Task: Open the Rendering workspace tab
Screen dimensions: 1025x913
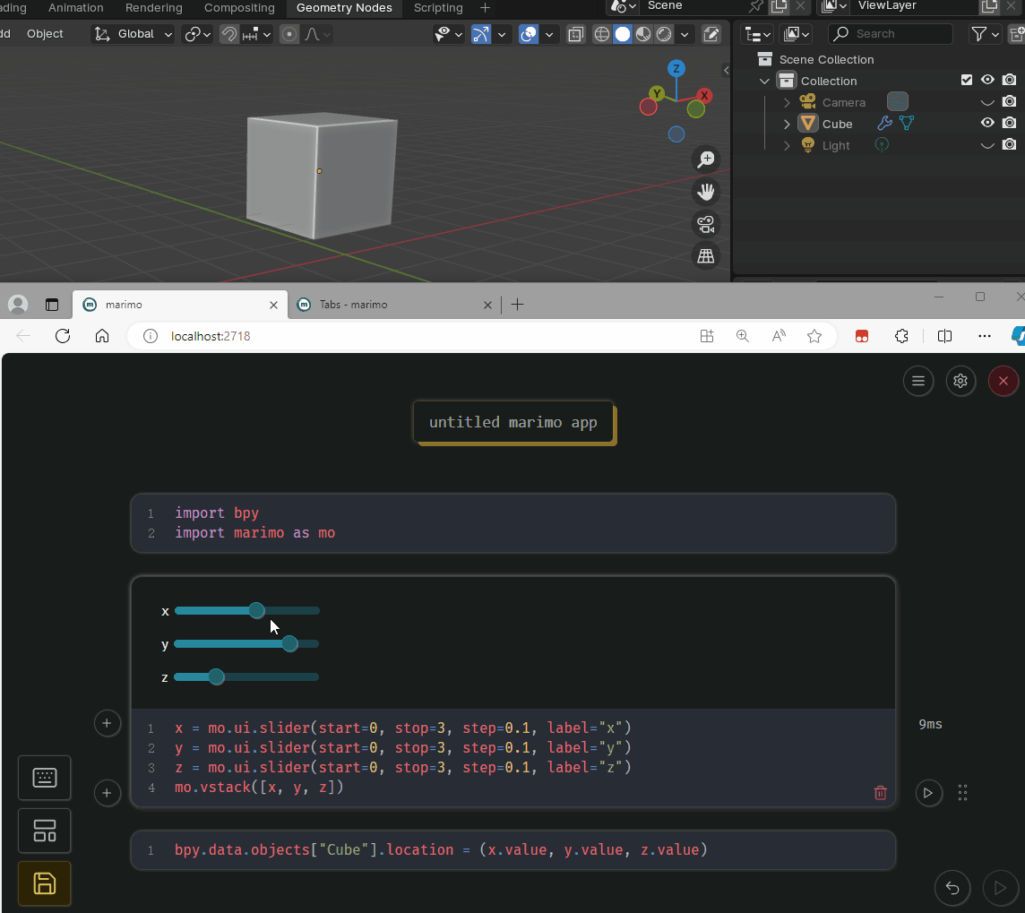Action: click(153, 8)
